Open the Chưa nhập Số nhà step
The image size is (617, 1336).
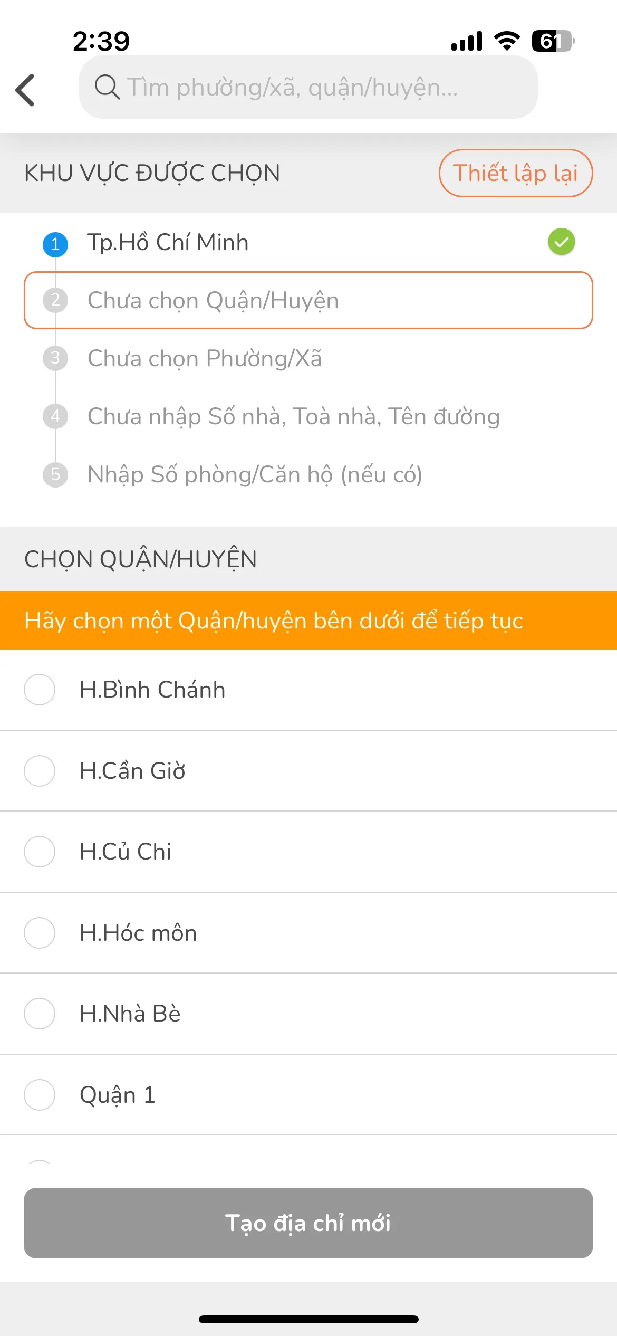pos(308,416)
